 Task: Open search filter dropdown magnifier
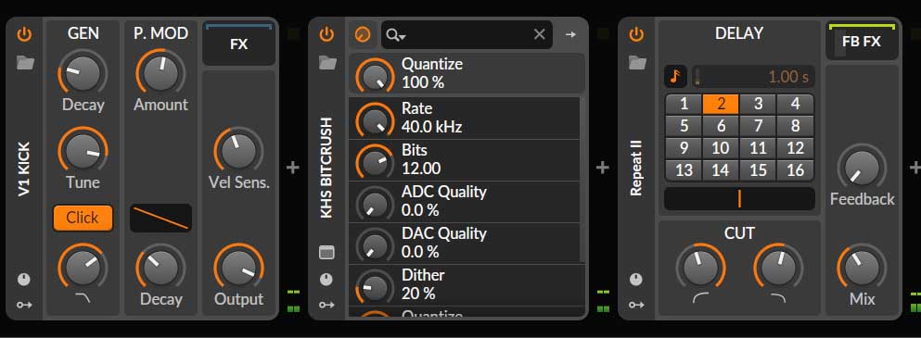[395, 35]
